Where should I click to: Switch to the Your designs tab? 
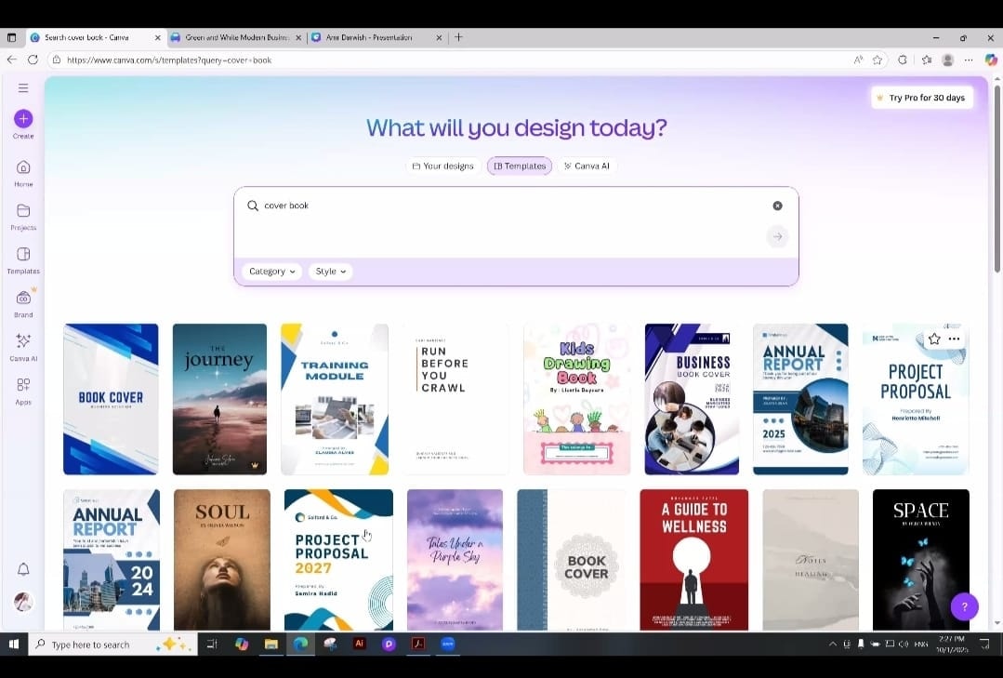[x=442, y=166]
